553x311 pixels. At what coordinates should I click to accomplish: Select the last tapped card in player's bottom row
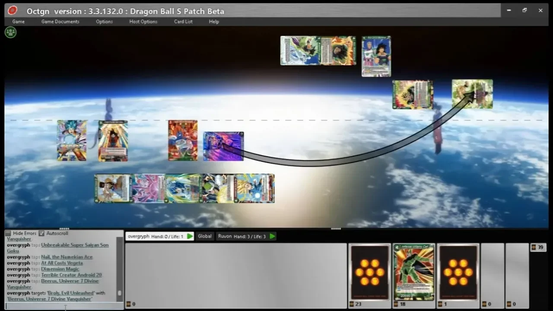click(254, 188)
